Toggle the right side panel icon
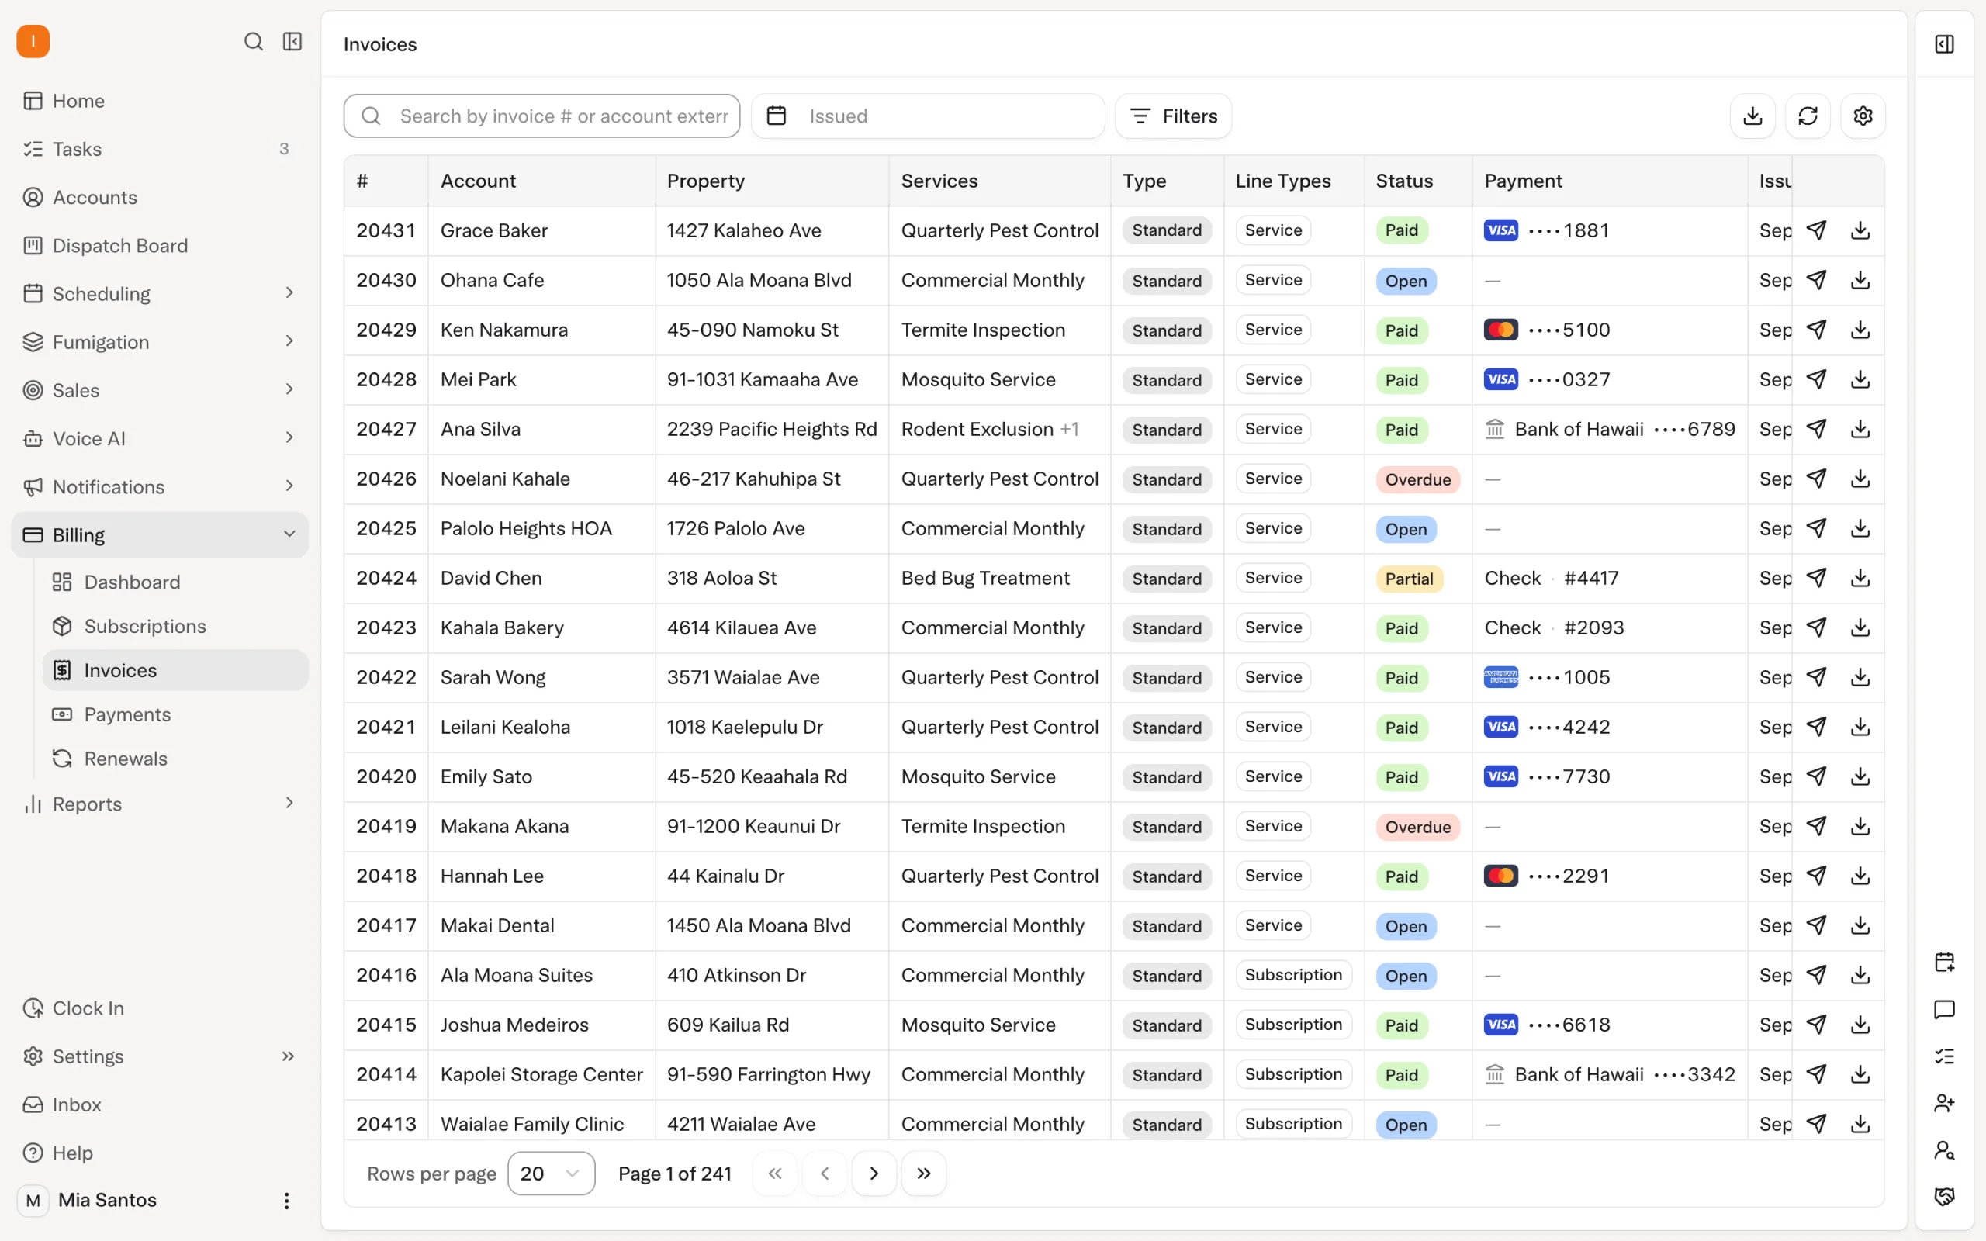The height and width of the screenshot is (1241, 1986). (x=1944, y=44)
